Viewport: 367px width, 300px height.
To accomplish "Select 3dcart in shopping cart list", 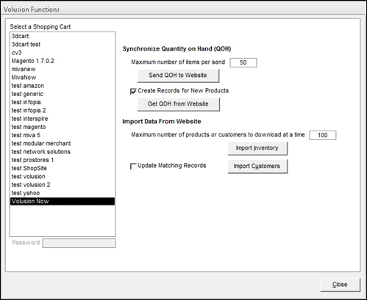I will click(x=63, y=36).
